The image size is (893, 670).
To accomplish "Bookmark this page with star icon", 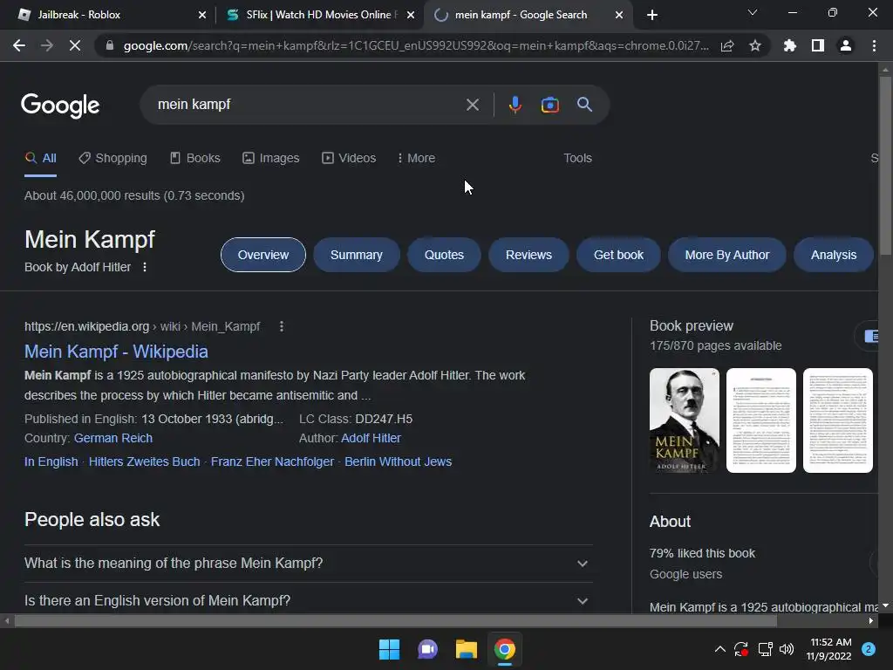I will (x=755, y=45).
